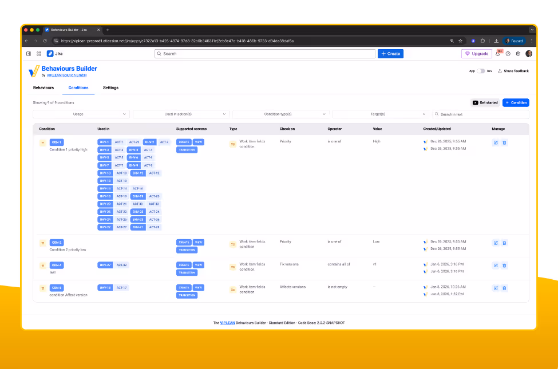This screenshot has height=369, width=558.
Task: Click the blue Create button
Action: (390, 54)
